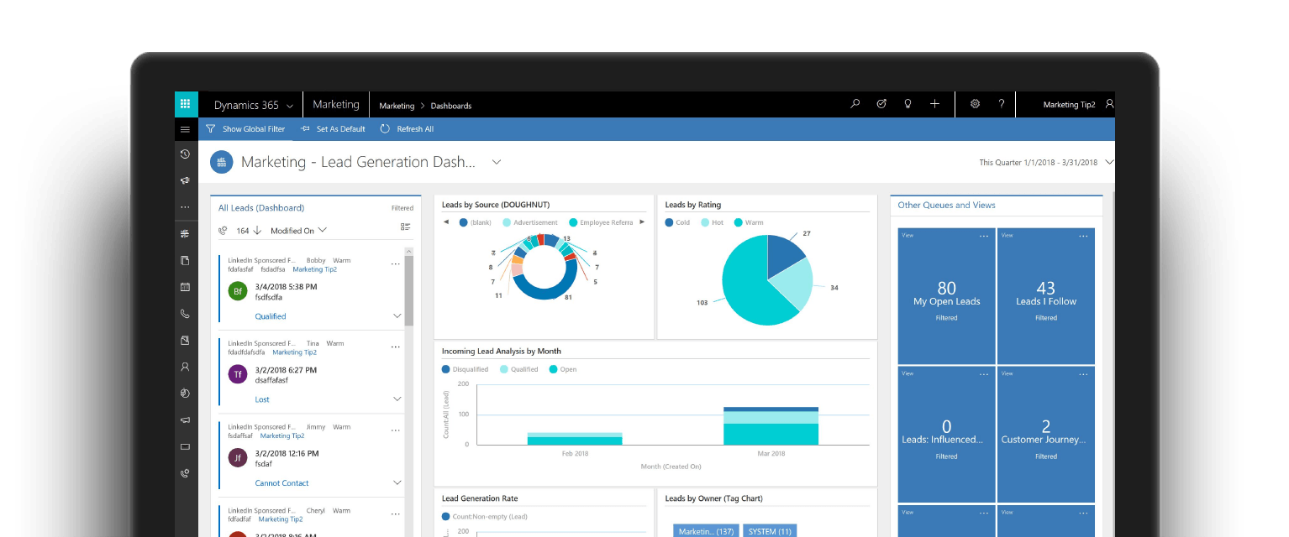Open the Cannot Contact link on Jimmy card
Image resolution: width=1289 pixels, height=537 pixels.
281,483
